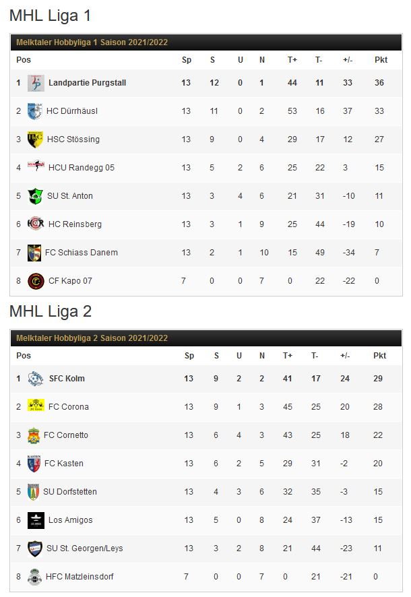Click the Landpartie Purgstall team logo
The image size is (411, 597).
pyautogui.click(x=36, y=83)
